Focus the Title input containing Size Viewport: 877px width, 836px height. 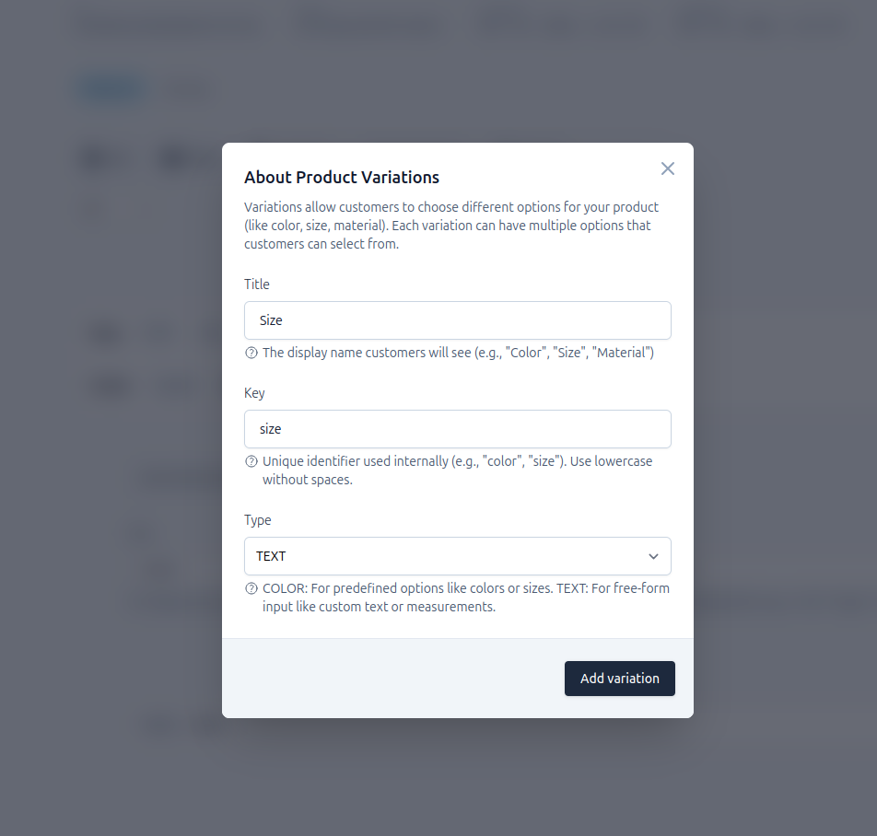458,320
